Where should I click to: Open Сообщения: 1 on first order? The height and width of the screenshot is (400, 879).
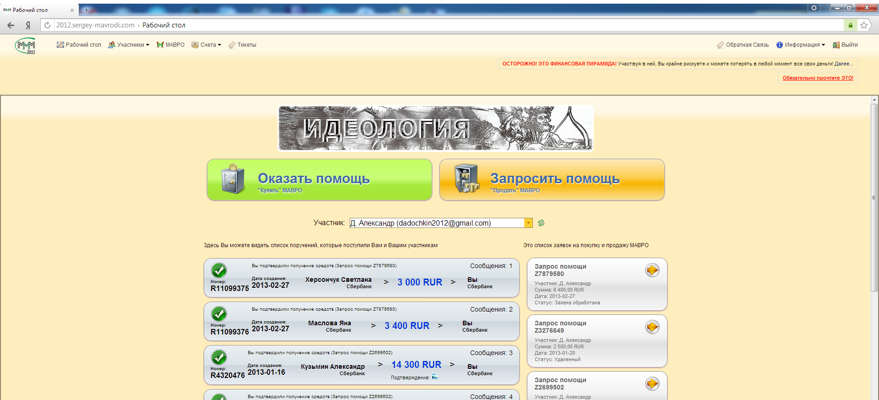pos(491,266)
